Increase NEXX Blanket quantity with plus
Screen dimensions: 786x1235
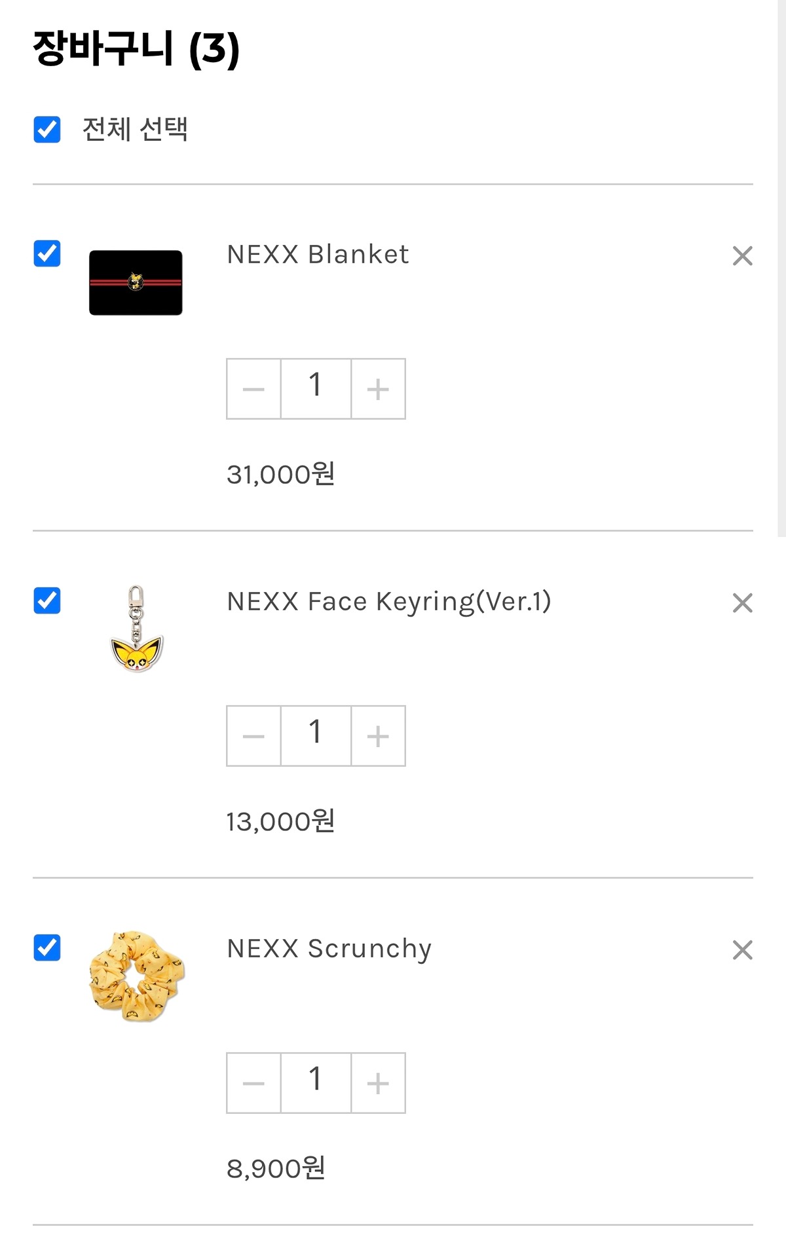378,389
